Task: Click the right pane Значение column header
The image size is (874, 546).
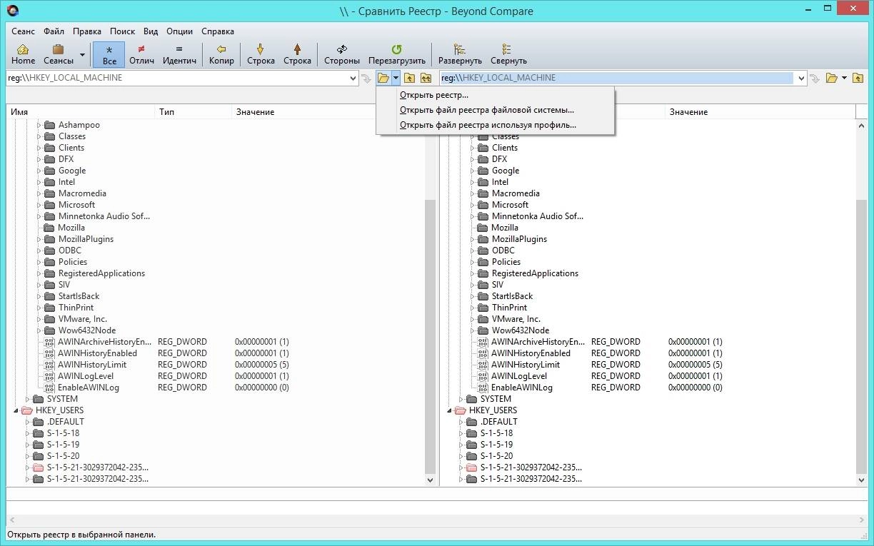Action: (x=760, y=112)
